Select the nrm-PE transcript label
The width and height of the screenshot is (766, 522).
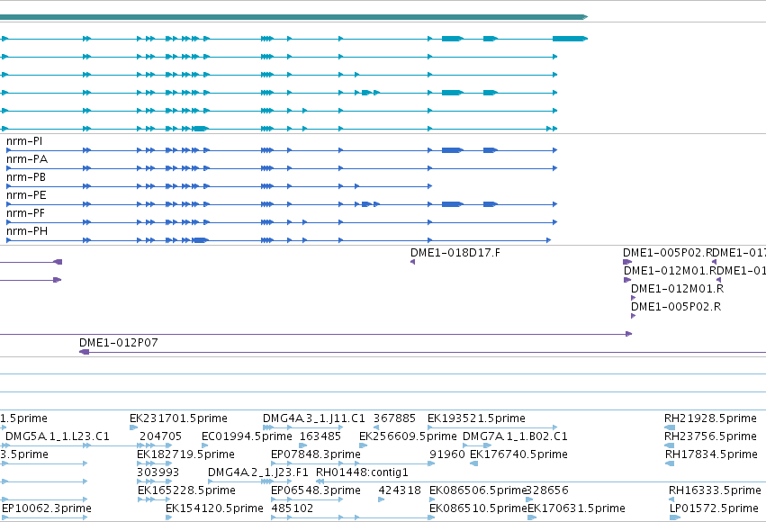tap(26, 195)
